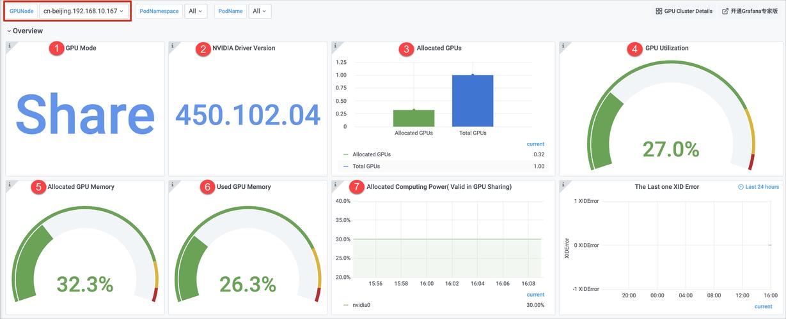Image resolution: width=786 pixels, height=319 pixels.
Task: Click info corner icon of GPU Utilization panel
Action: (x=563, y=45)
